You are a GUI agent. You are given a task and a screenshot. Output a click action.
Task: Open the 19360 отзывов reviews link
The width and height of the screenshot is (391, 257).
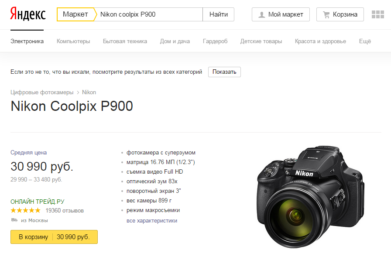pos(65,211)
